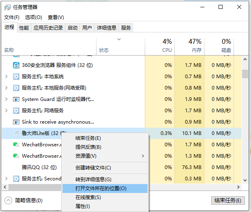Screen dimensions: 251x212
Task: Switch to the 性能 tab
Action: 24,28
